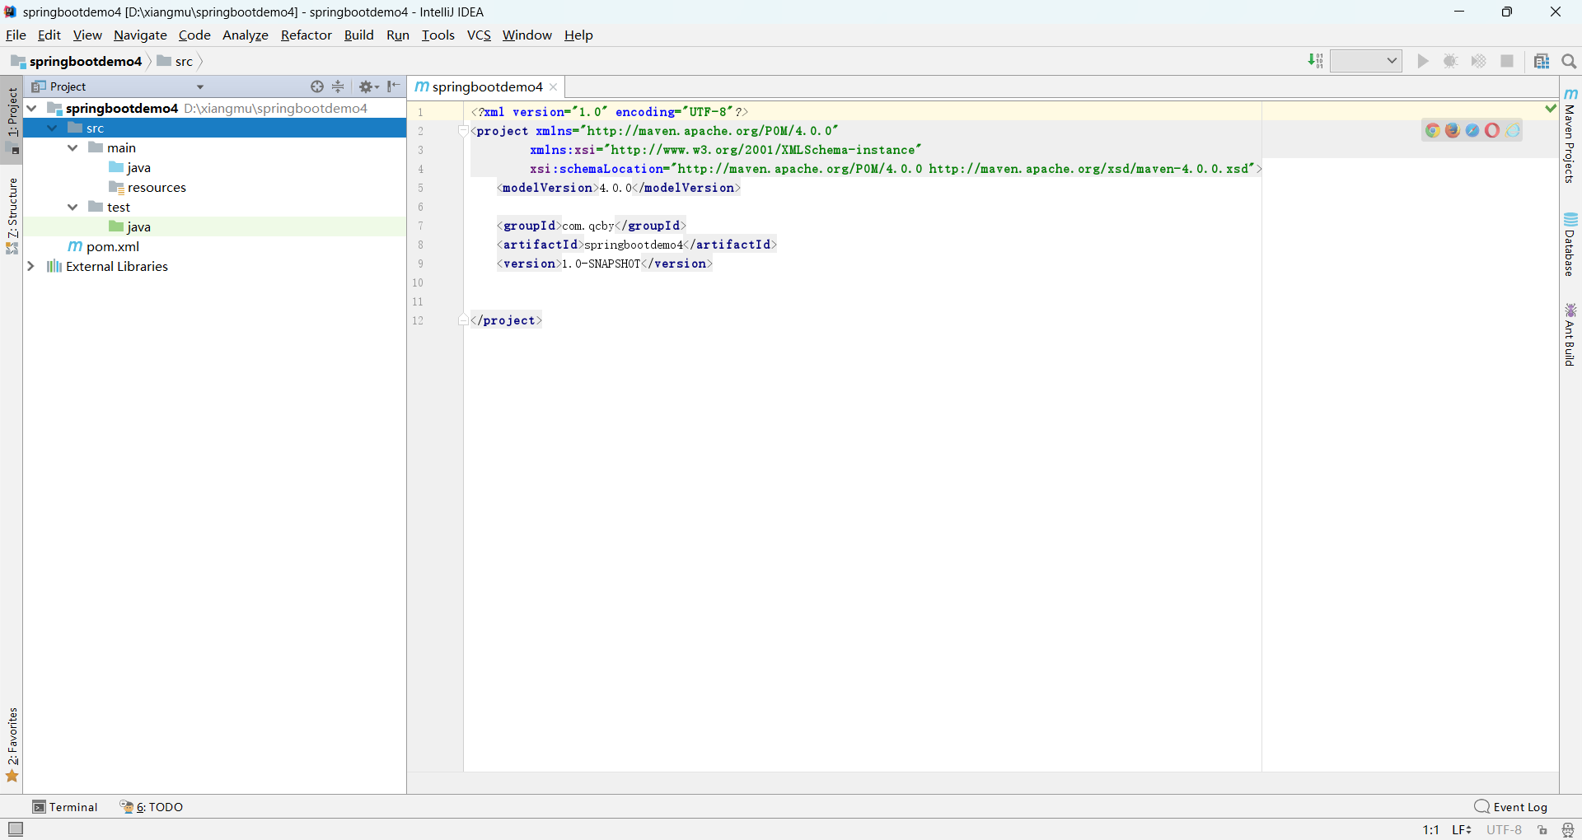The height and width of the screenshot is (840, 1582).
Task: Open pom.xml in Firefox browser icon
Action: [1453, 130]
